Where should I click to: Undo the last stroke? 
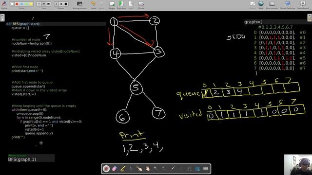point(93,5)
